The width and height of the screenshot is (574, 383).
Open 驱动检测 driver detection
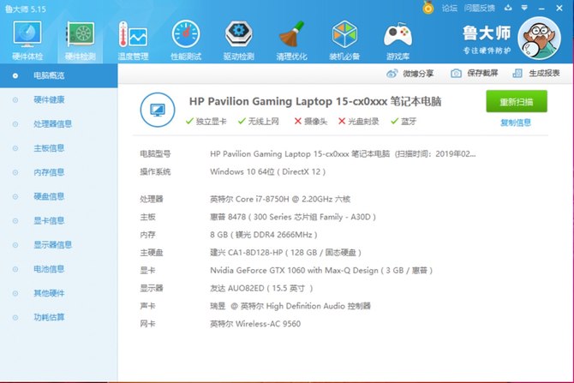tap(239, 40)
